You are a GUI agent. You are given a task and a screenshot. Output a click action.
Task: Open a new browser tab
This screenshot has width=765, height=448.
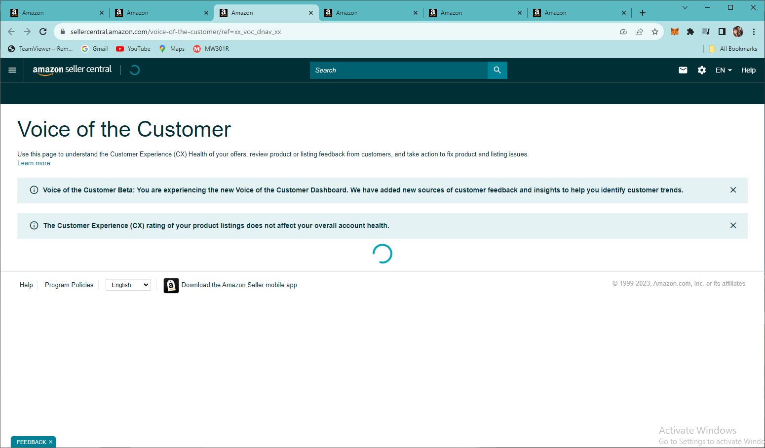coord(643,13)
